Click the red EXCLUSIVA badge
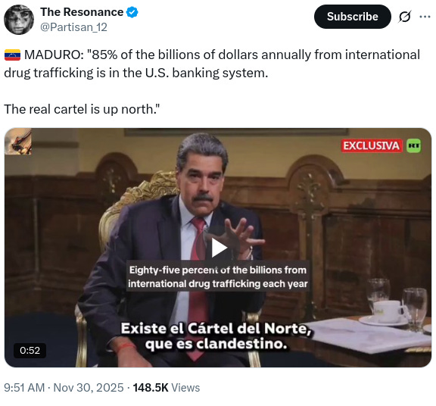 [x=372, y=146]
